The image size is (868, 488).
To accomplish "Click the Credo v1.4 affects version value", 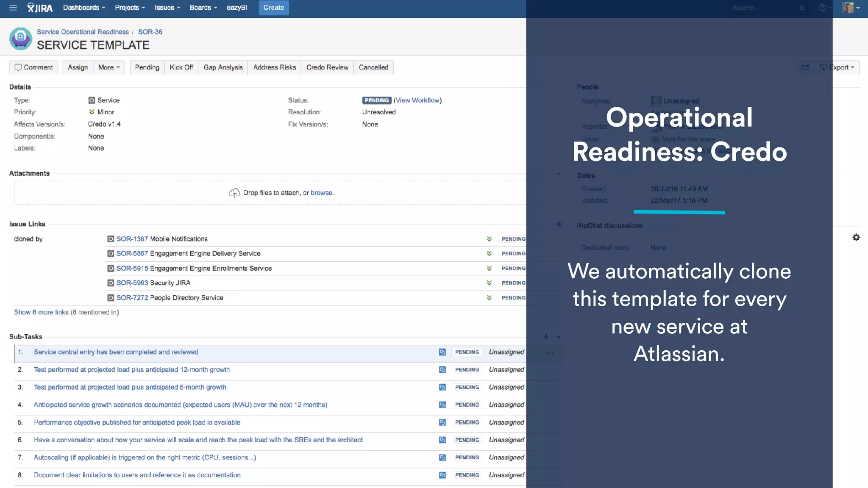I will (x=104, y=124).
